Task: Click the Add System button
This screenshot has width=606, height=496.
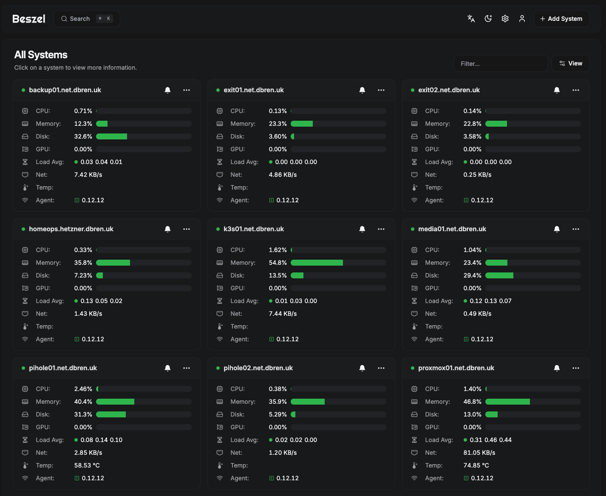Action: [x=561, y=19]
